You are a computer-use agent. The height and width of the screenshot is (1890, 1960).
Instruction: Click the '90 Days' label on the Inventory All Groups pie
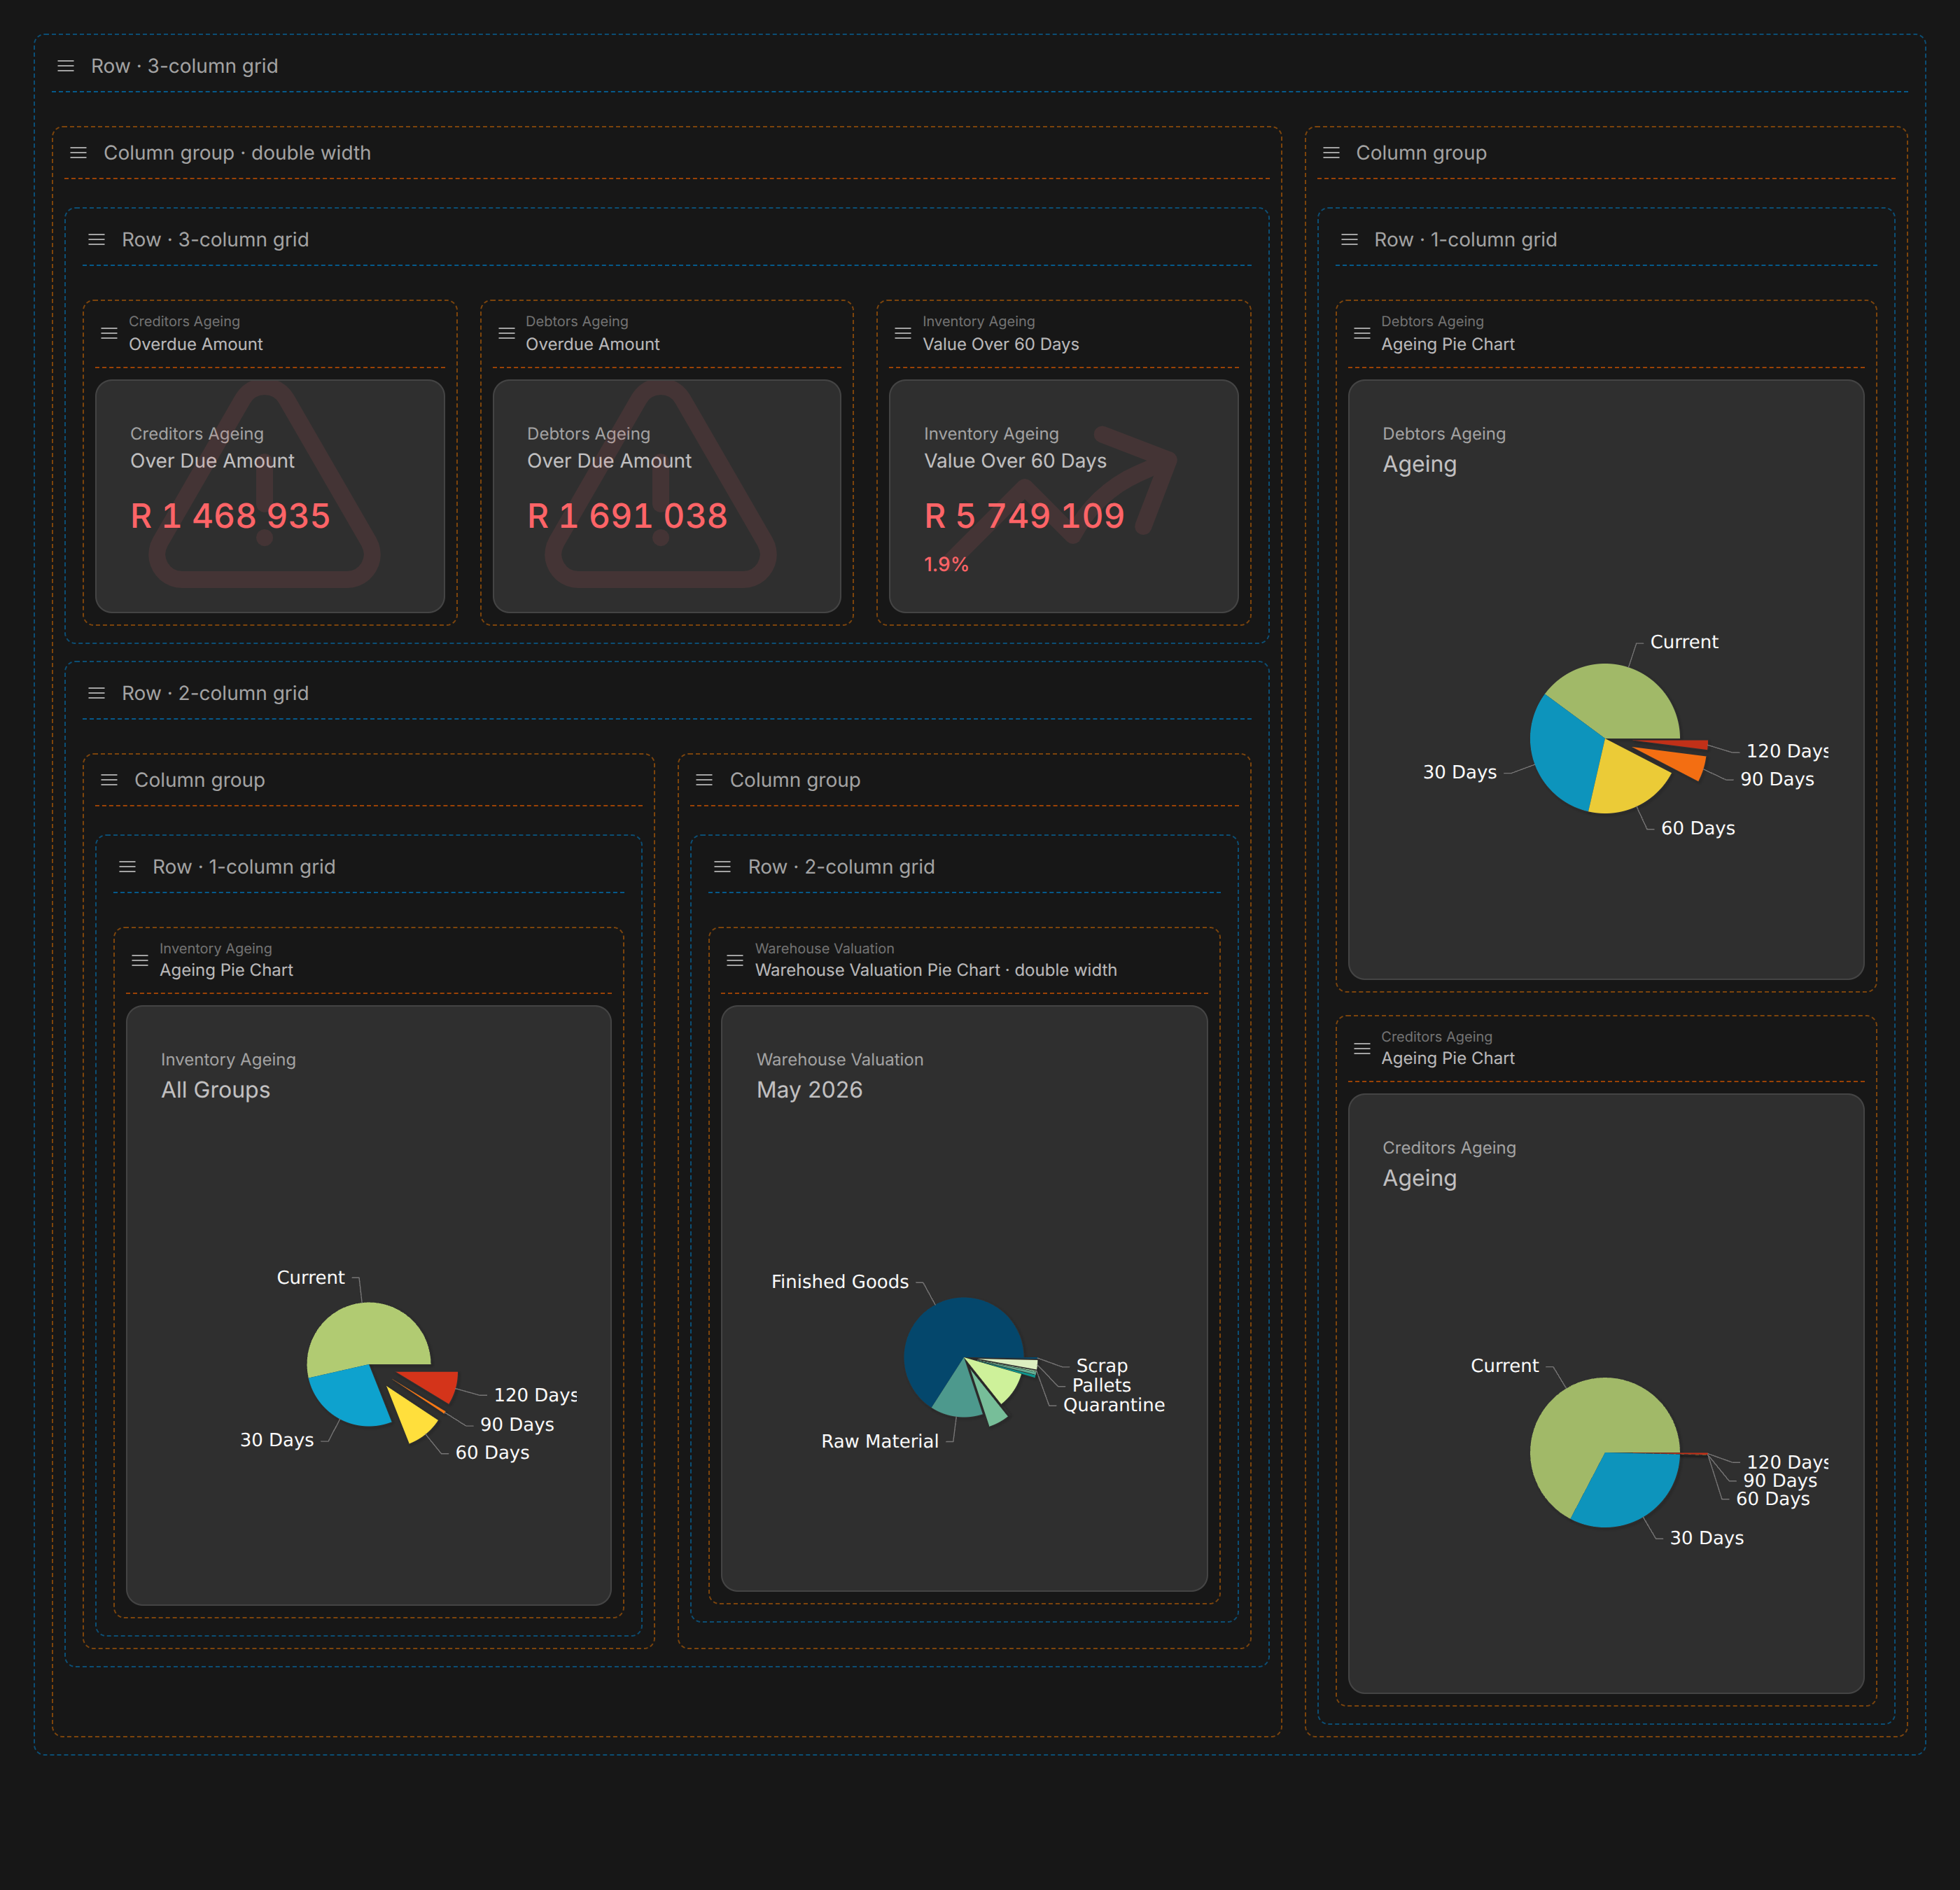(x=517, y=1425)
